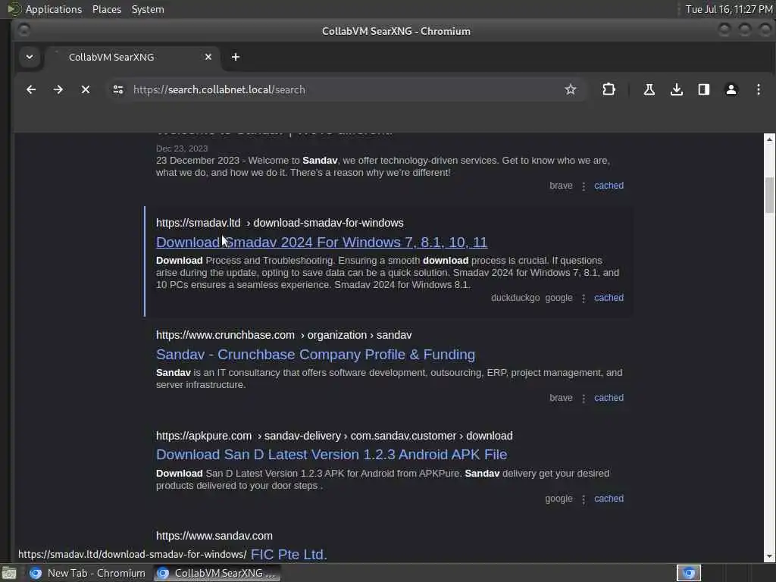776x582 pixels.
Task: Click the https://smadav.ltd URL text
Action: [x=198, y=223]
